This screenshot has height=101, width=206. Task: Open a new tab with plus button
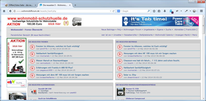point(75,5)
